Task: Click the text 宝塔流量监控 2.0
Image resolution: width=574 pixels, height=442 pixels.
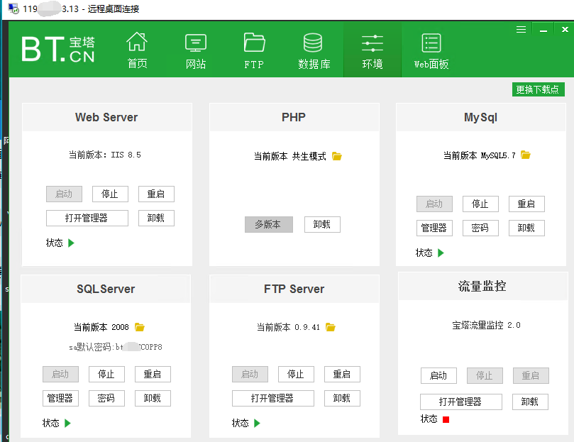Action: click(486, 325)
